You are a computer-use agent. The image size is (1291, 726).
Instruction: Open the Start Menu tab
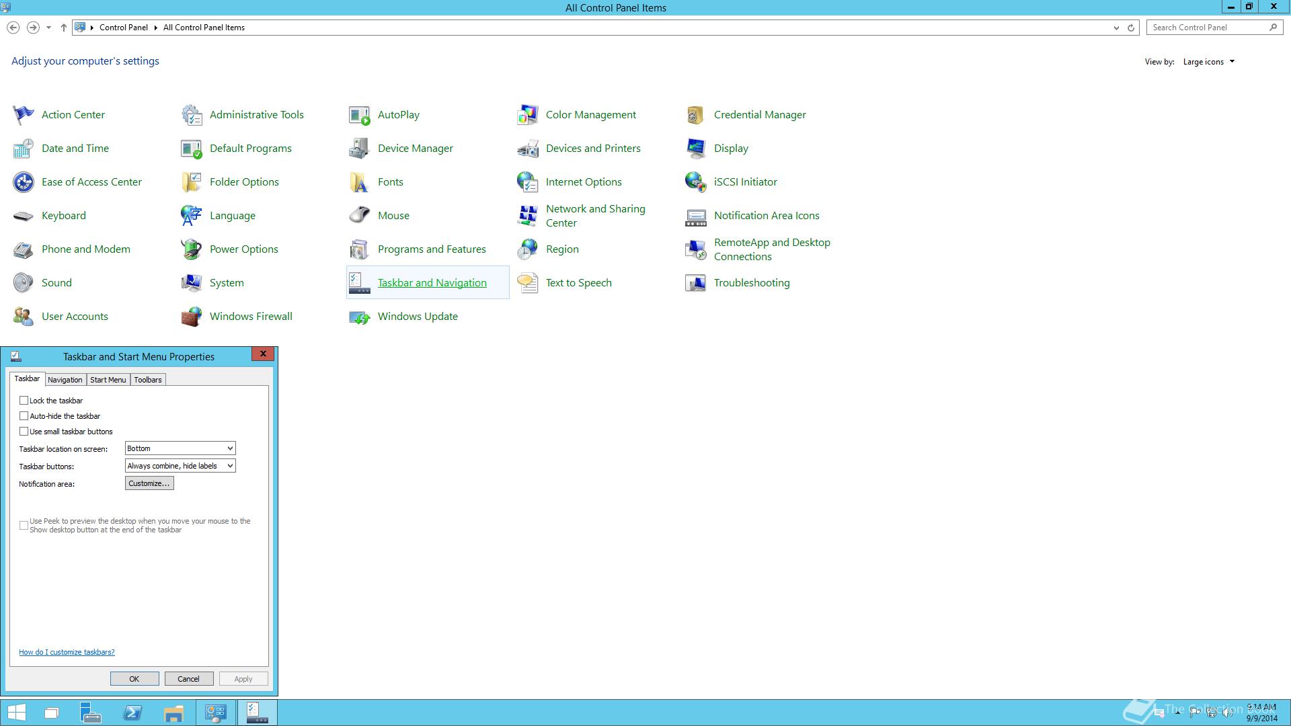tap(108, 380)
